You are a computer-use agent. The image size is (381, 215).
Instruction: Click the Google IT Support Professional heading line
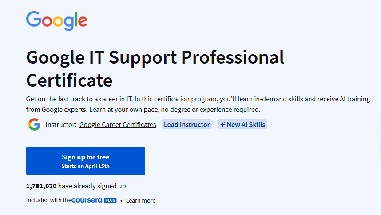pos(155,58)
